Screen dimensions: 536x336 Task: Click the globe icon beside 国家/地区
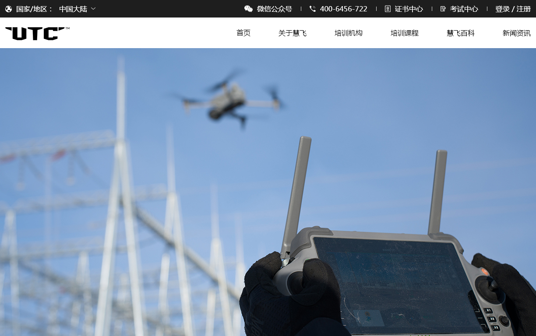click(x=9, y=9)
